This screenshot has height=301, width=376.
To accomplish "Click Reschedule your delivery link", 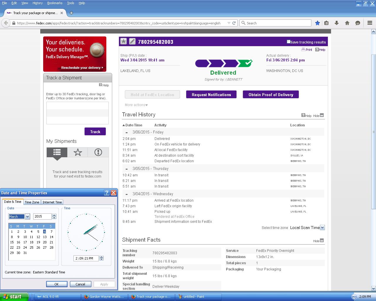I will point(82,68).
